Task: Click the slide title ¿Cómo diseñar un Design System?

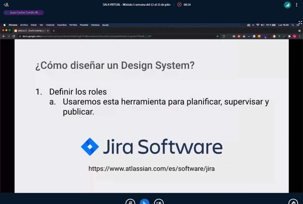Action: (115, 65)
